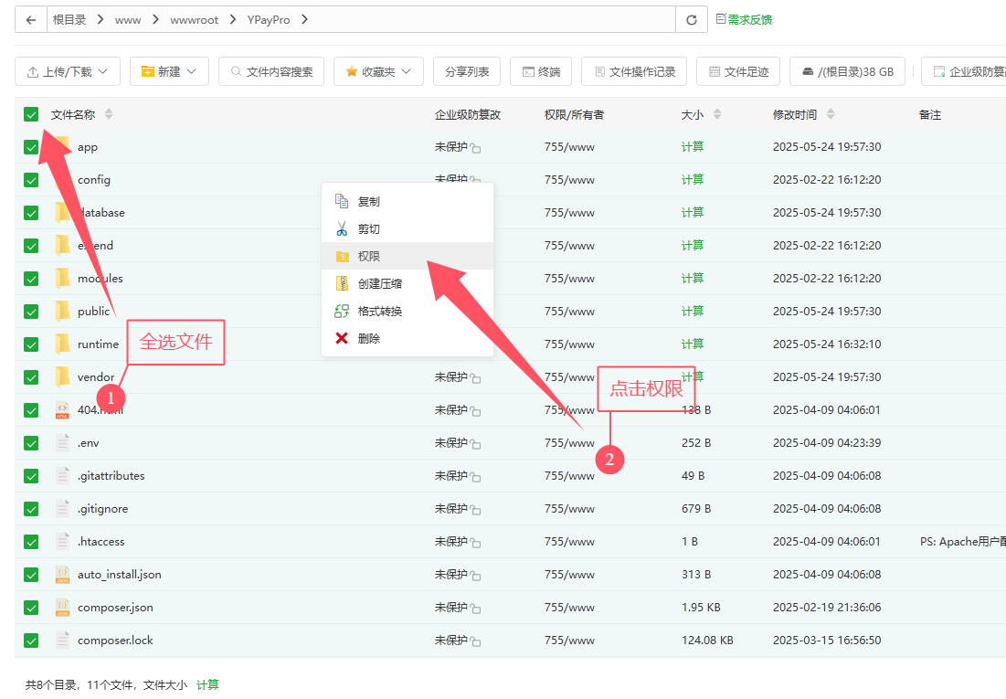Open 文件内容搜索 button
This screenshot has height=699, width=1006.
271,71
